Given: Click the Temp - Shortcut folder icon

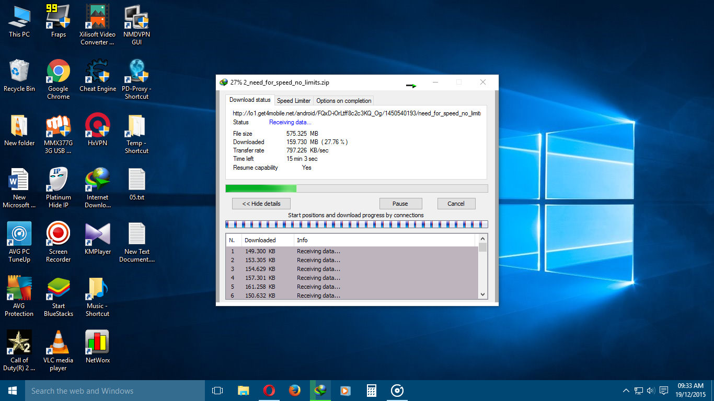Looking at the screenshot, I should point(137,134).
